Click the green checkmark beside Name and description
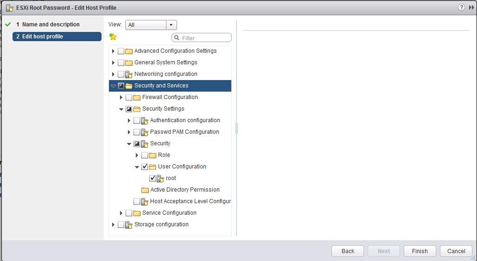The image size is (477, 261). coord(8,25)
